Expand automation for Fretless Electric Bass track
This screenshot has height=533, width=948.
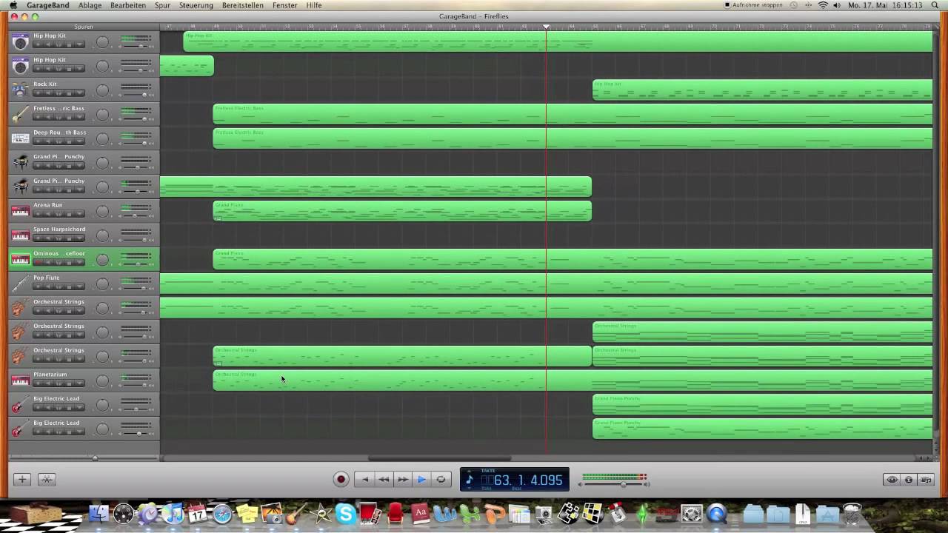point(79,117)
